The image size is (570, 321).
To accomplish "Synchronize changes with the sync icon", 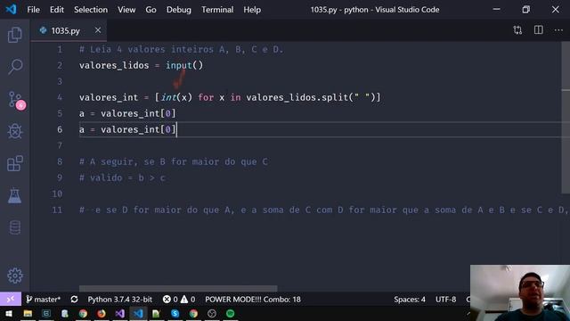I will click(74, 300).
